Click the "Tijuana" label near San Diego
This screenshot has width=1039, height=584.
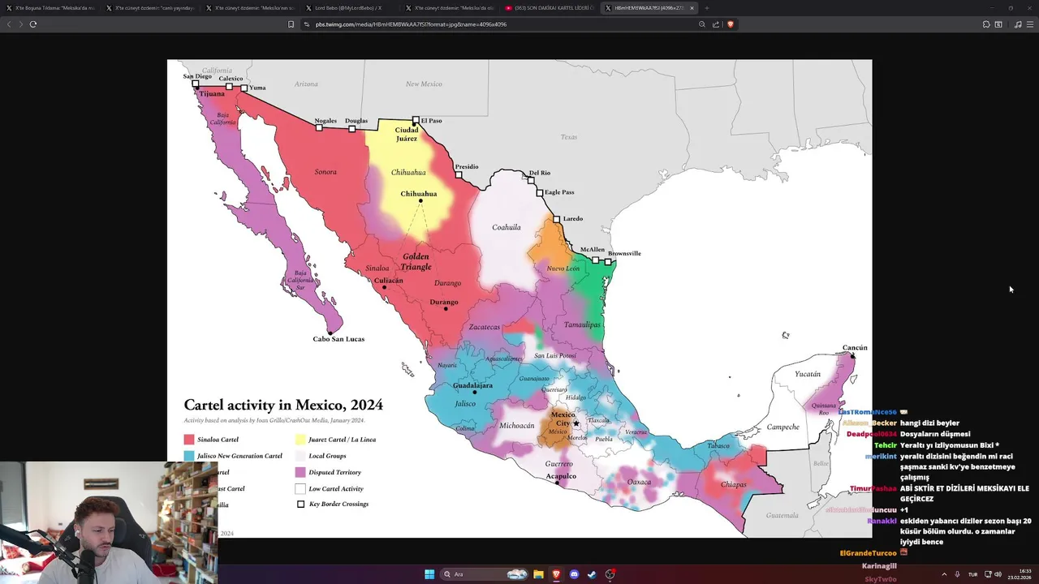point(212,94)
